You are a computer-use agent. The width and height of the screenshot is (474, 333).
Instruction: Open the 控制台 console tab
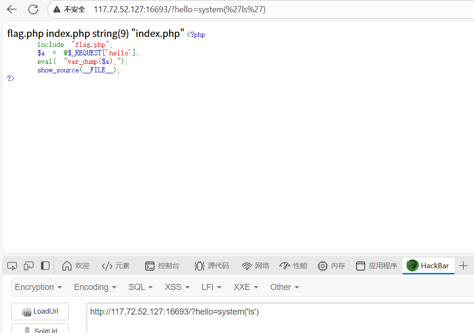tap(162, 266)
